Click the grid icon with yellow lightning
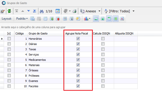This screenshot has width=162, height=96. tap(78, 19)
